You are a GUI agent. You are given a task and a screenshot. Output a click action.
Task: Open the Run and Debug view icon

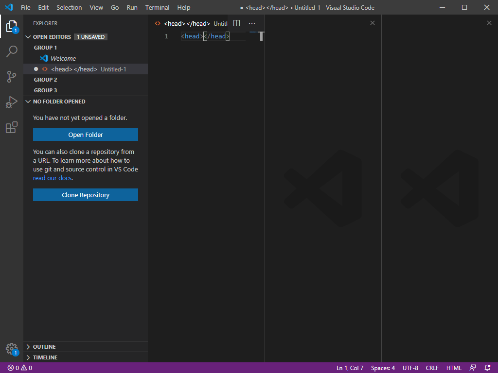pos(12,102)
